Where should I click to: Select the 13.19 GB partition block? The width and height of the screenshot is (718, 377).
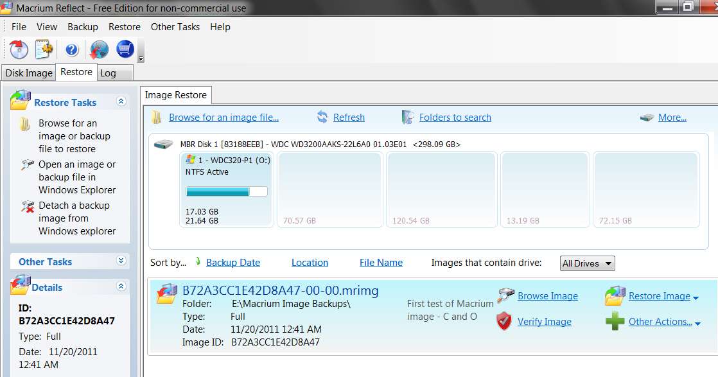pyautogui.click(x=545, y=189)
